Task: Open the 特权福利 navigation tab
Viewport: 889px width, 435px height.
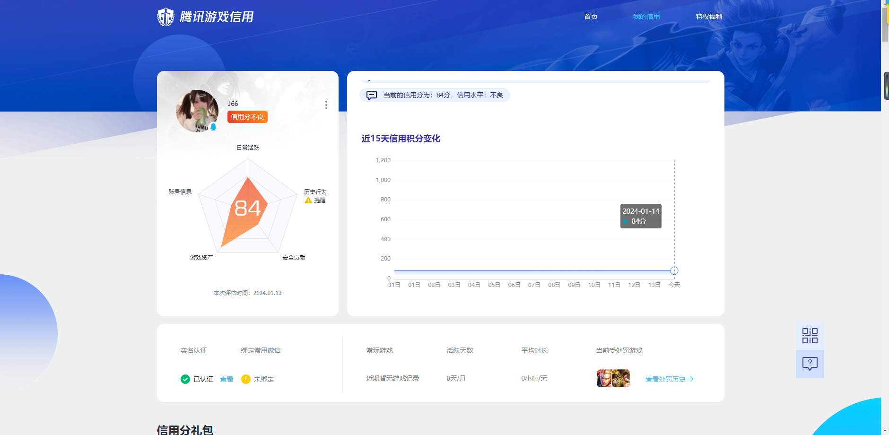Action: [x=709, y=17]
